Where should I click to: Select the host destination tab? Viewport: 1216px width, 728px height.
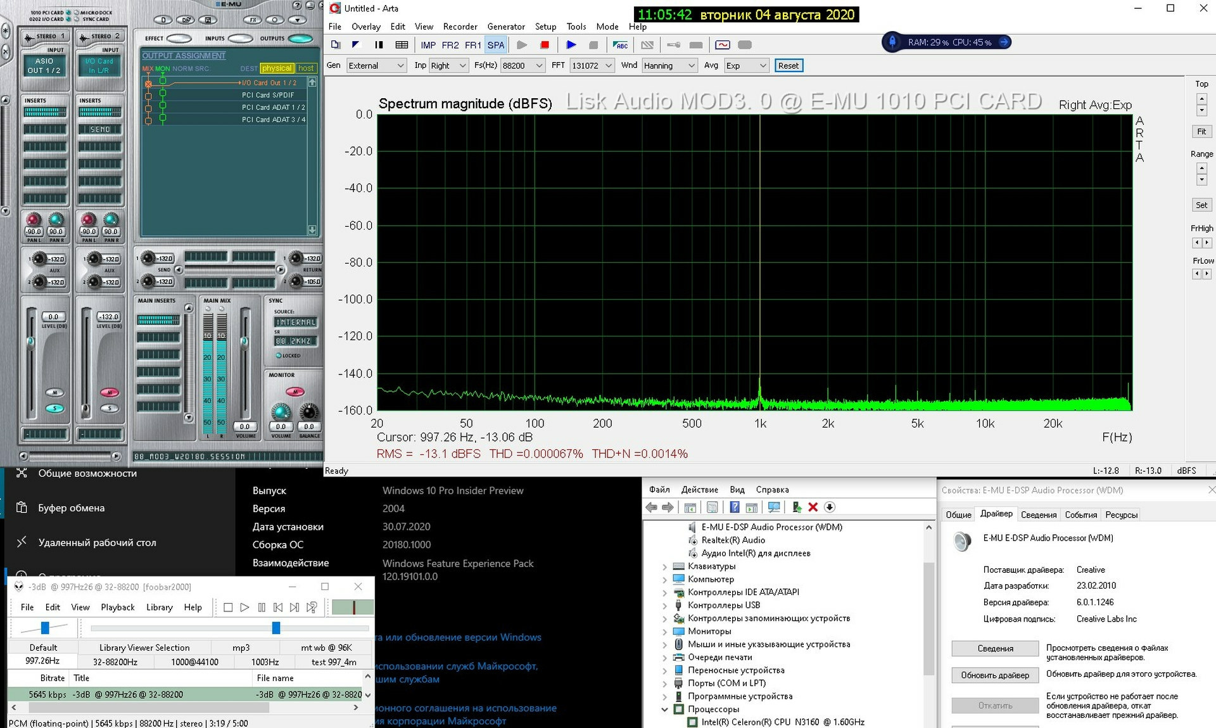[x=306, y=68]
